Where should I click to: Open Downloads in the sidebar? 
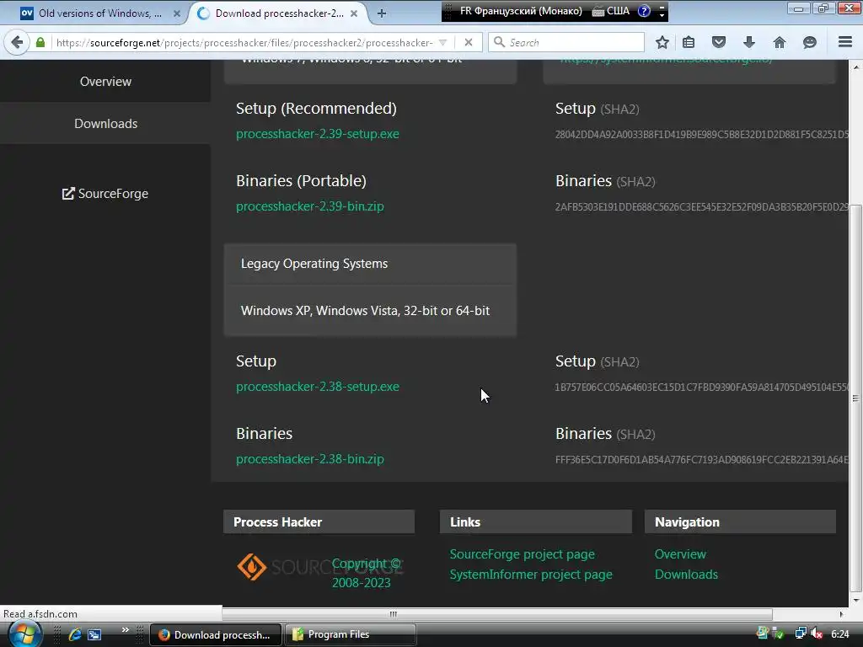[x=105, y=123]
